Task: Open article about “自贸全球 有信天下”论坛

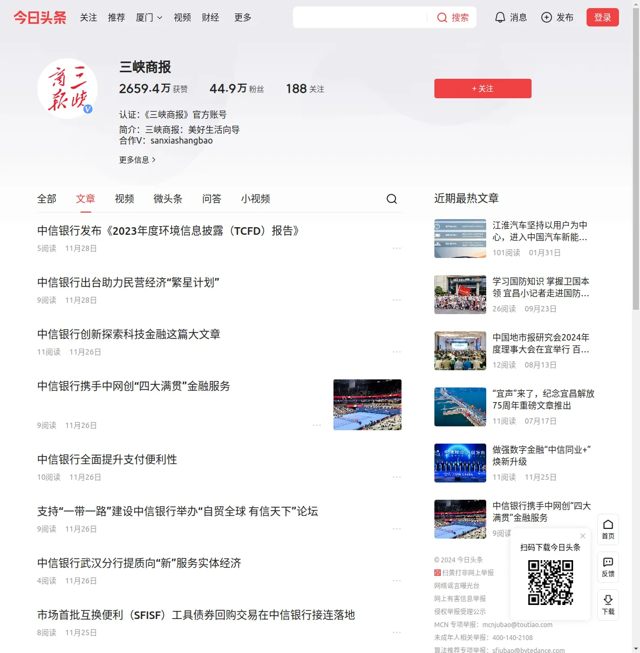Action: 178,512
